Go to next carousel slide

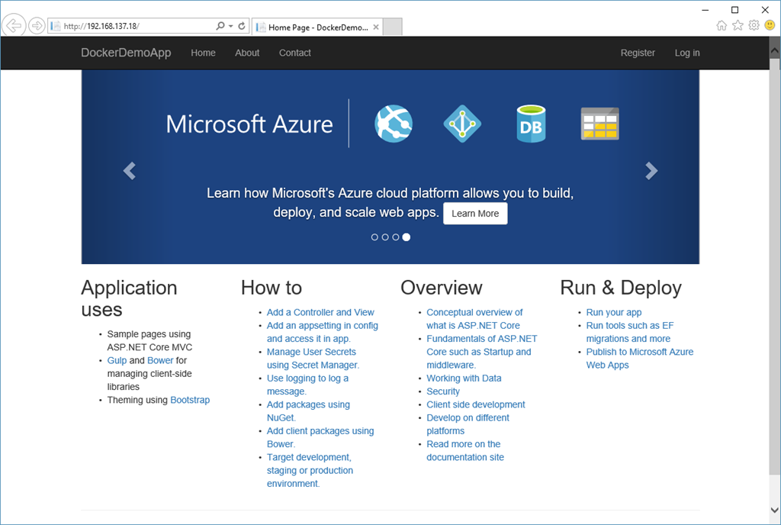(x=651, y=171)
